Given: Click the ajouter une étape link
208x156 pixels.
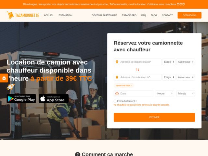Looking at the screenshot, I should (x=124, y=85).
